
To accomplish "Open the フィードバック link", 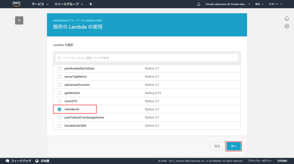I will [x=21, y=161].
